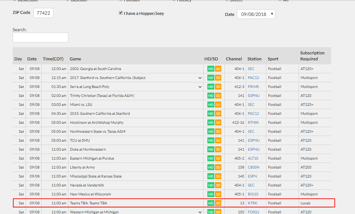355x214 pixels.
Task: Open SEC station link for Miami vs. LSU
Action: (251, 105)
